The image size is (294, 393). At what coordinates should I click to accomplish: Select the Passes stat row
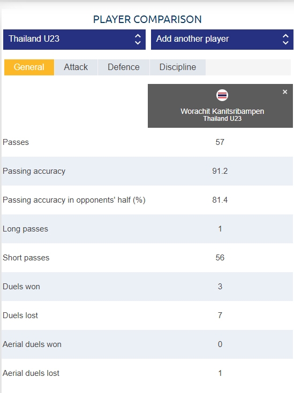point(147,142)
